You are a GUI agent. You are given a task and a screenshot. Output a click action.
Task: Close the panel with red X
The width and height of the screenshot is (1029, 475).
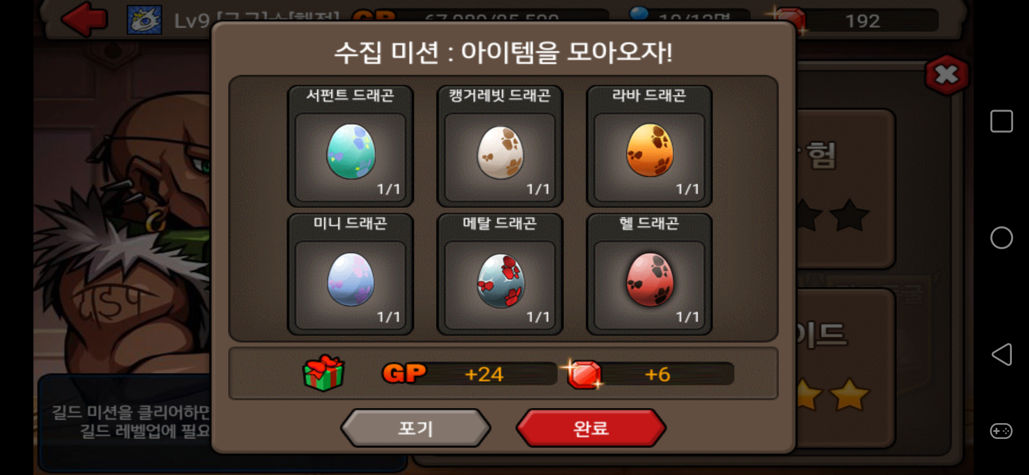click(947, 75)
